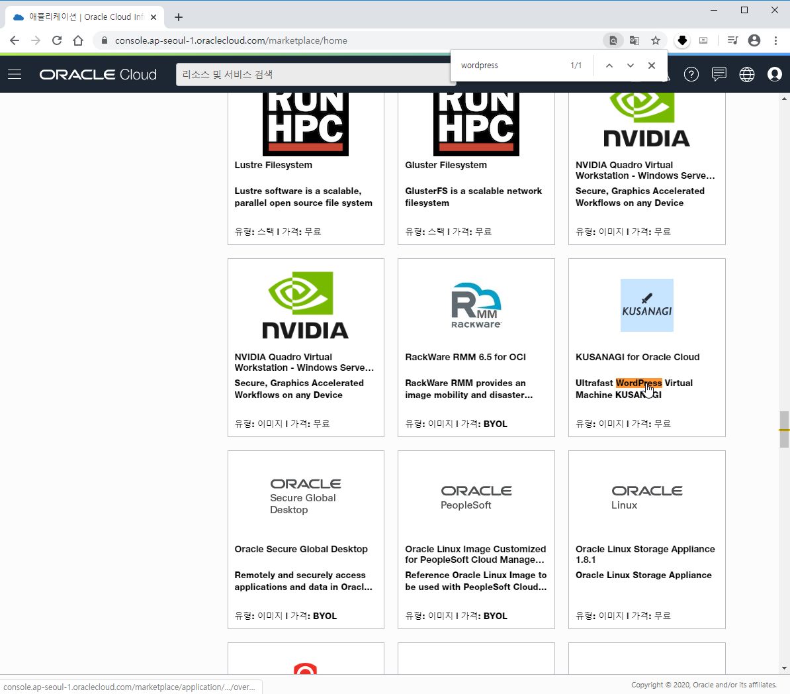Click the KUSANAGI logo thumbnail

tap(647, 305)
